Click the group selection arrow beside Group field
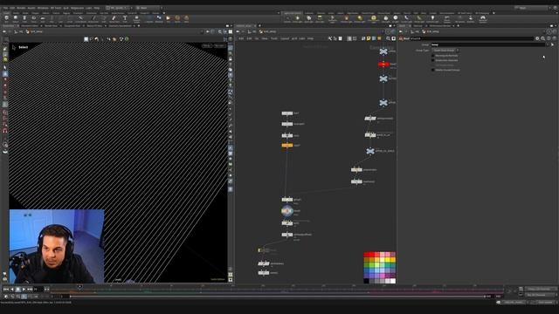The width and height of the screenshot is (559, 314). tap(553, 44)
